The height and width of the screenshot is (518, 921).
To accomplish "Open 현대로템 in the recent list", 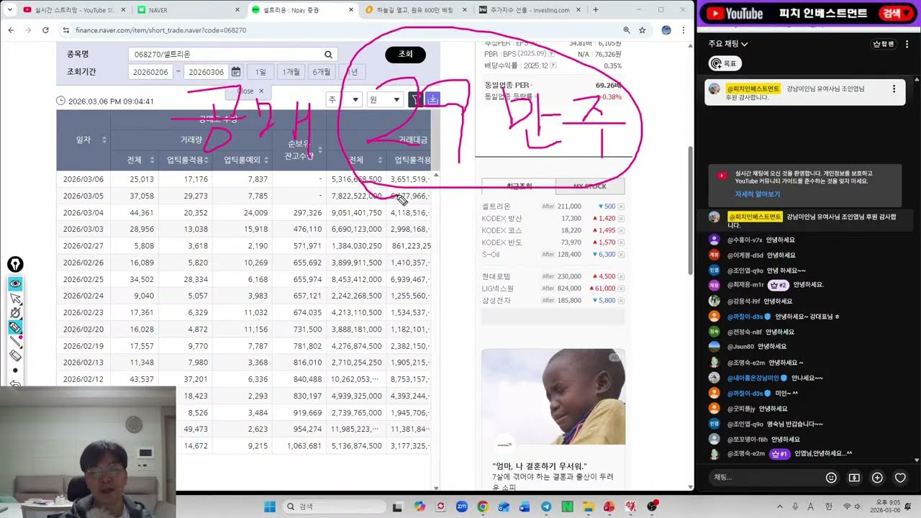I will 496,276.
